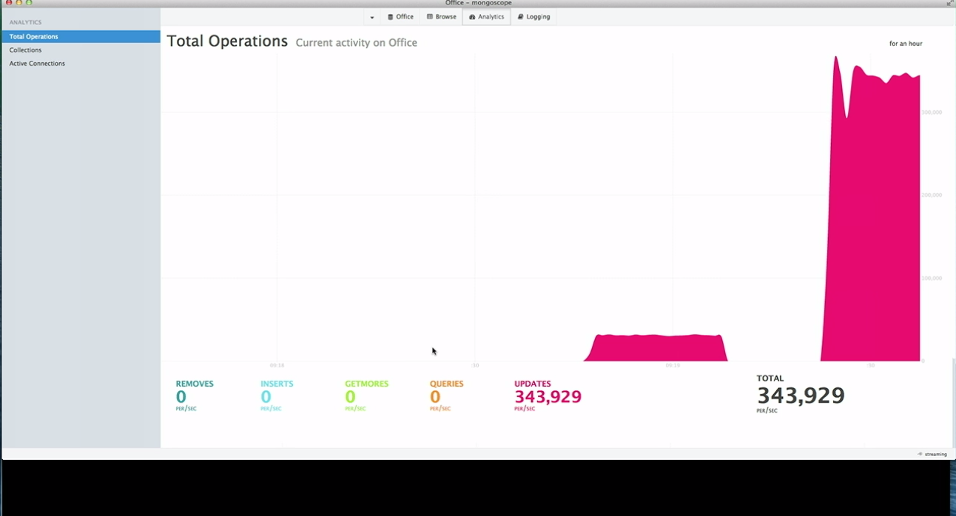
Task: Open the Browse tab
Action: coord(442,17)
